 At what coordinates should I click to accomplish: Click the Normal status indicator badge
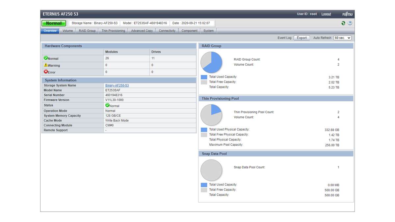(x=54, y=23)
